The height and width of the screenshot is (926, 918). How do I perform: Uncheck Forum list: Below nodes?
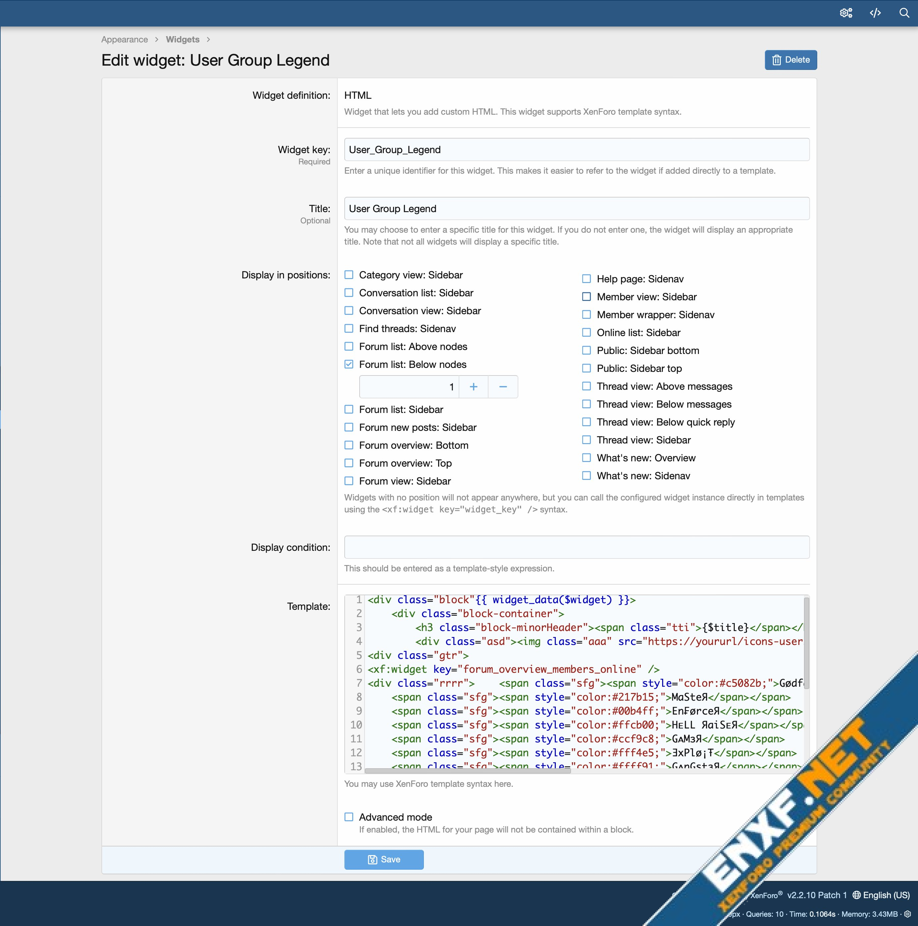tap(349, 364)
